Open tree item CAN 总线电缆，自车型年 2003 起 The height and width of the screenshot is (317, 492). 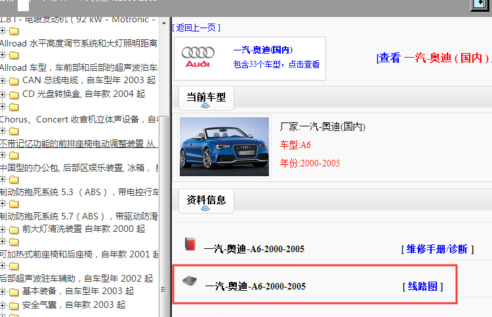(89, 80)
